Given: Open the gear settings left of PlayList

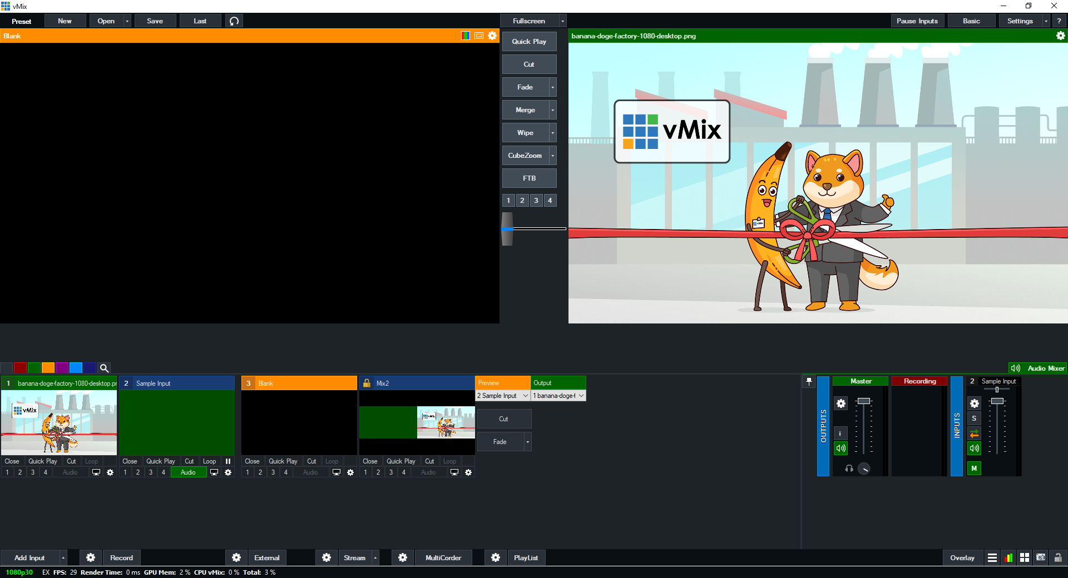Looking at the screenshot, I should coord(496,557).
